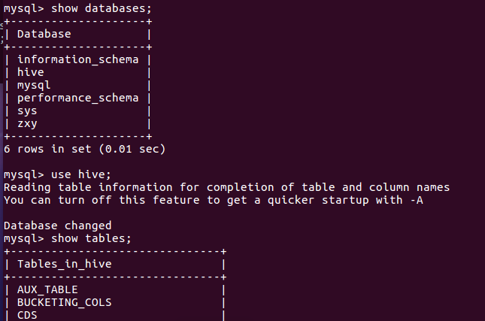
Task: Click the 'hive' entry in database list
Action: [31, 72]
